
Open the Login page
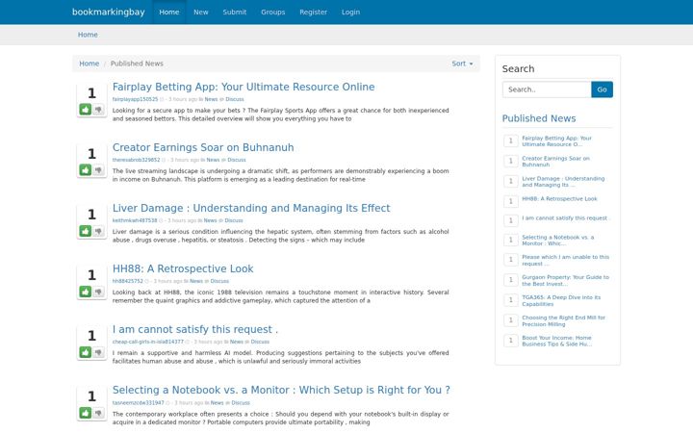(x=350, y=12)
